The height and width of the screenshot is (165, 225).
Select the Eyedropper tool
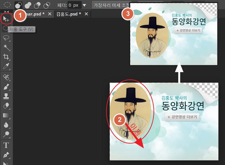coord(6,66)
